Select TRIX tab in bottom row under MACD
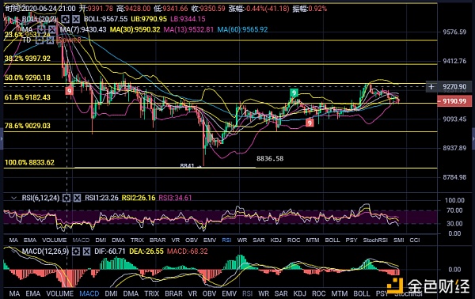The width and height of the screenshot is (475, 299). point(152,293)
